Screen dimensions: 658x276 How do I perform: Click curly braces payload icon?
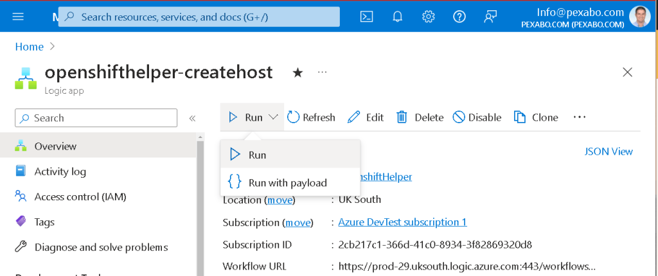(235, 182)
